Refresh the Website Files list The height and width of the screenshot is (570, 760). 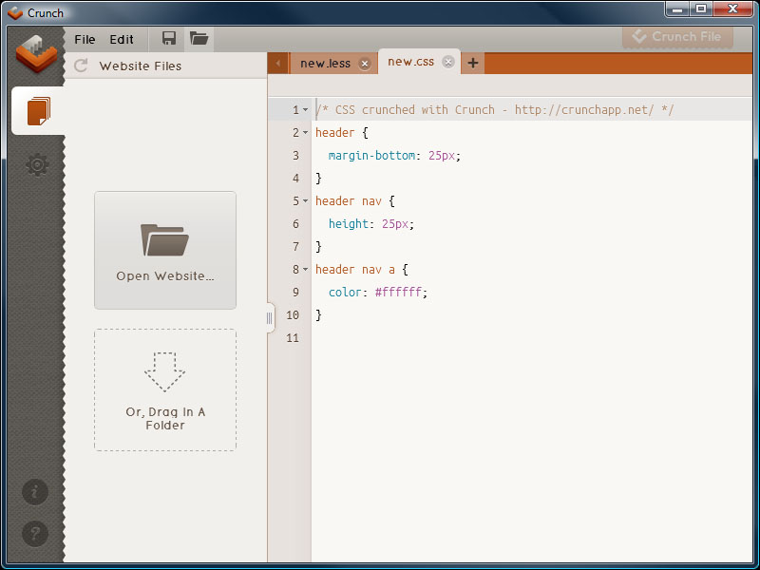coord(81,66)
